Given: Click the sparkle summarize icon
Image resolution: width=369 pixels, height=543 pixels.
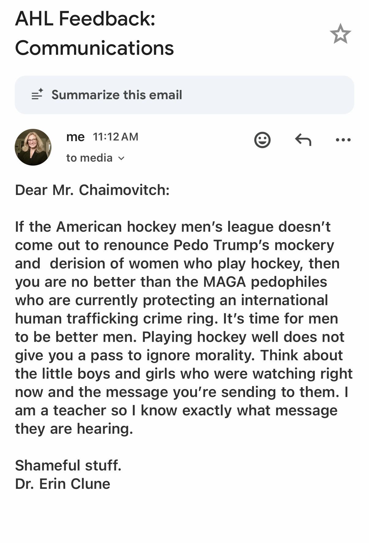Looking at the screenshot, I should tap(37, 94).
